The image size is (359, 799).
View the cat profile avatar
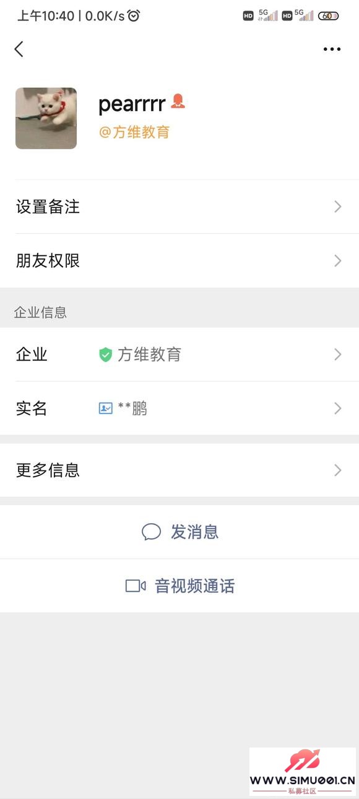(x=46, y=118)
